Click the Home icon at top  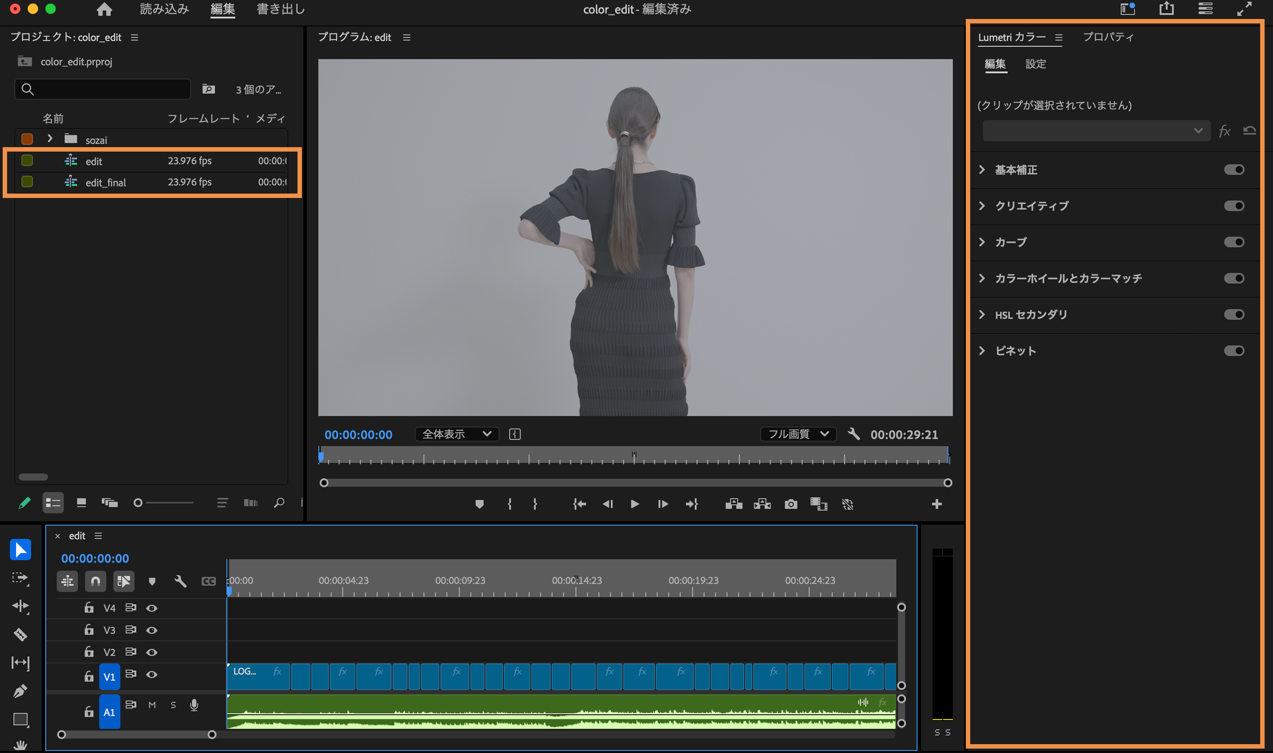(x=104, y=10)
